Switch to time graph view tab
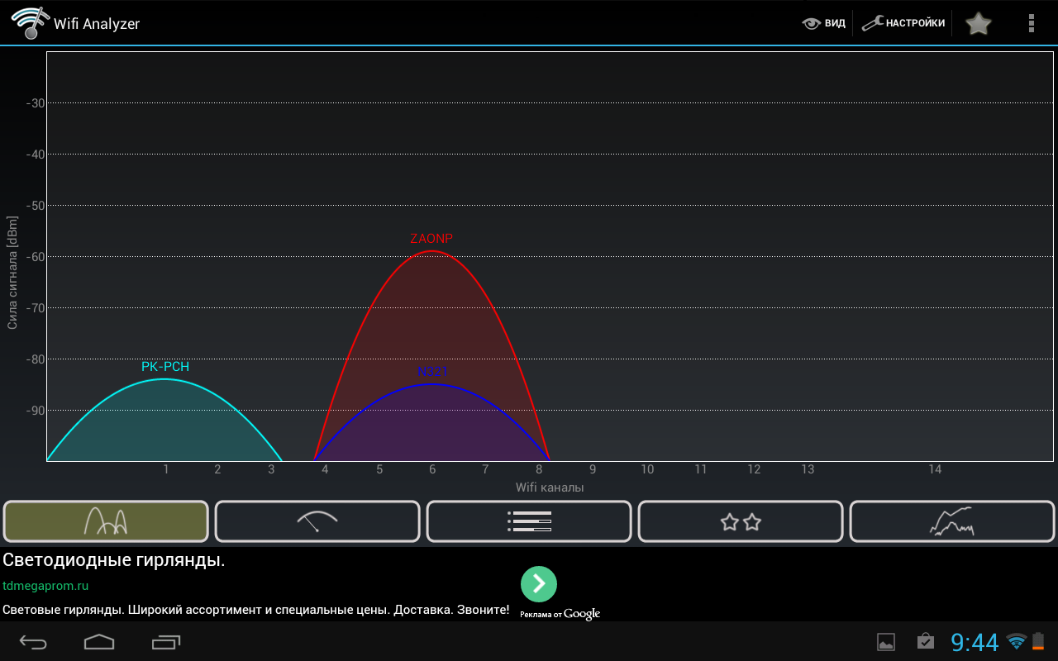The width and height of the screenshot is (1058, 661). (x=952, y=521)
